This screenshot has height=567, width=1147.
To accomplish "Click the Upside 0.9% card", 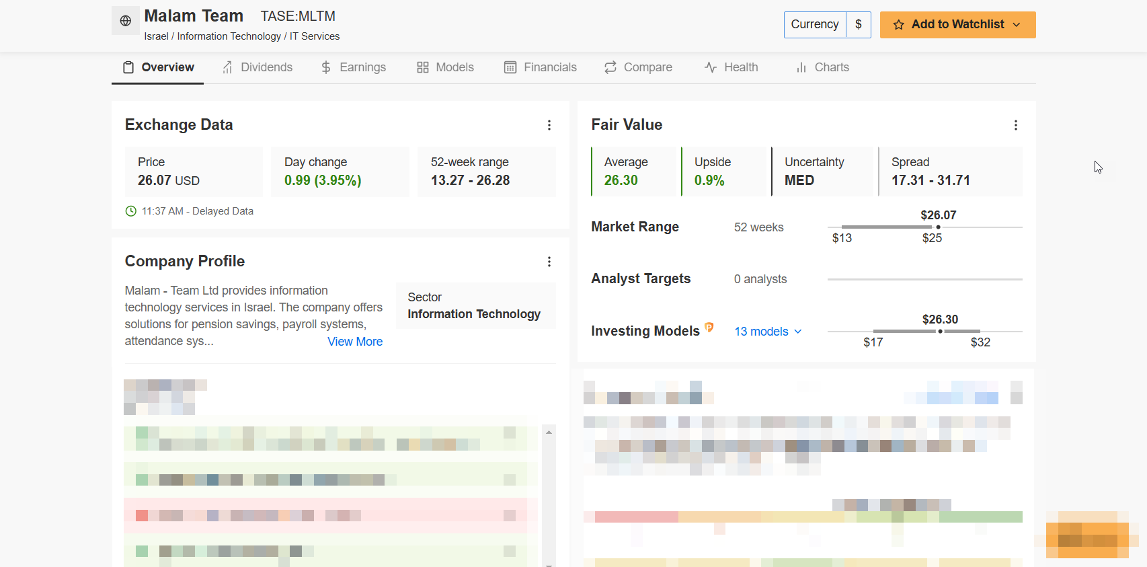I will tap(724, 172).
